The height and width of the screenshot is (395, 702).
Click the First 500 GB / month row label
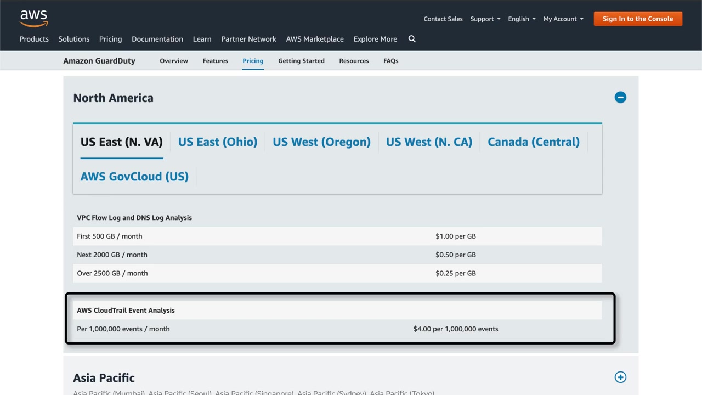point(110,236)
